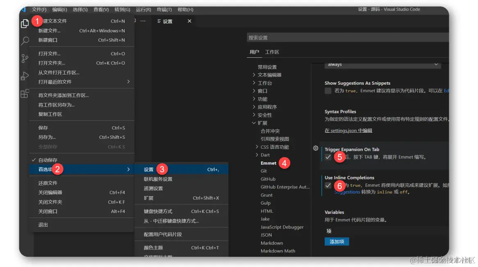Toggle 自动保存 in the File menu
478x267 pixels.
coord(82,160)
